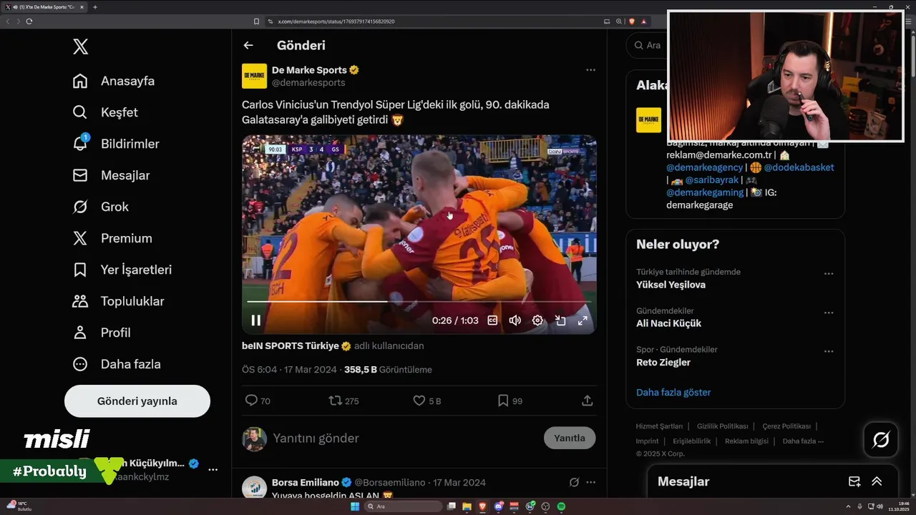Open De Marke Sports profile avatar

coord(254,76)
